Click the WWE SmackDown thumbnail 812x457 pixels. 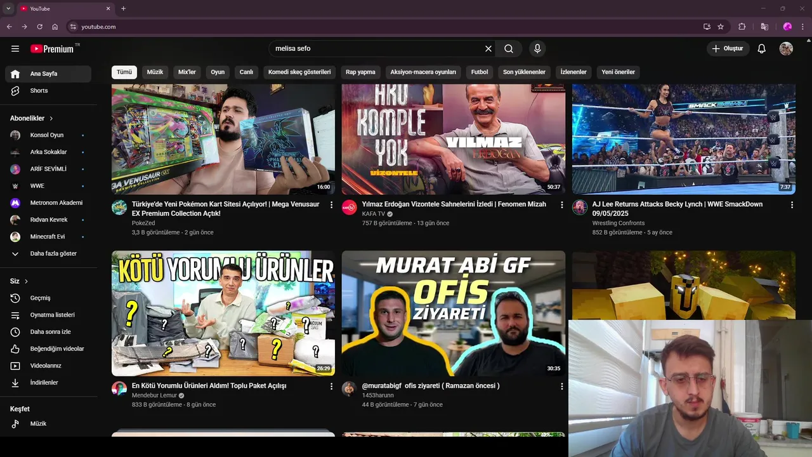click(x=684, y=139)
